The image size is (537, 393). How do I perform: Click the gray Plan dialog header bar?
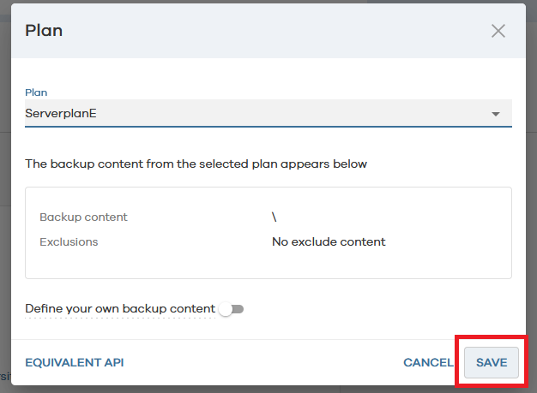(x=268, y=31)
